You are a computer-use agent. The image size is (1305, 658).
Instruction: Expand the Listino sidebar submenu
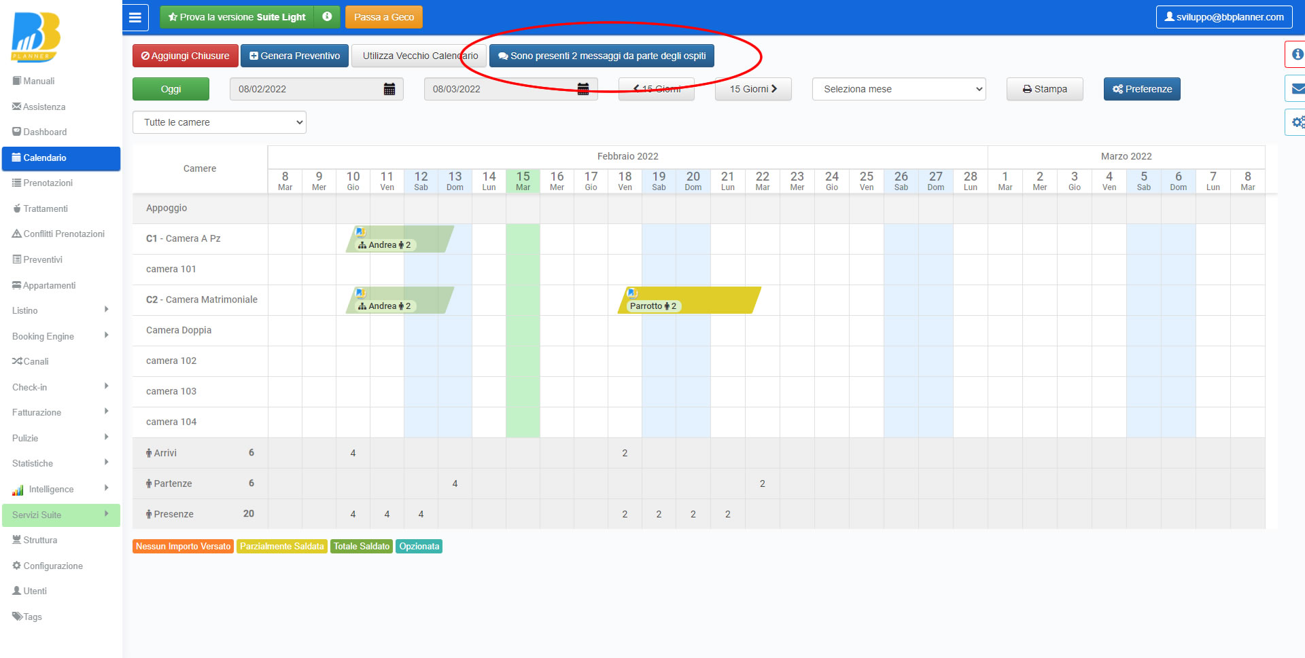(x=60, y=310)
